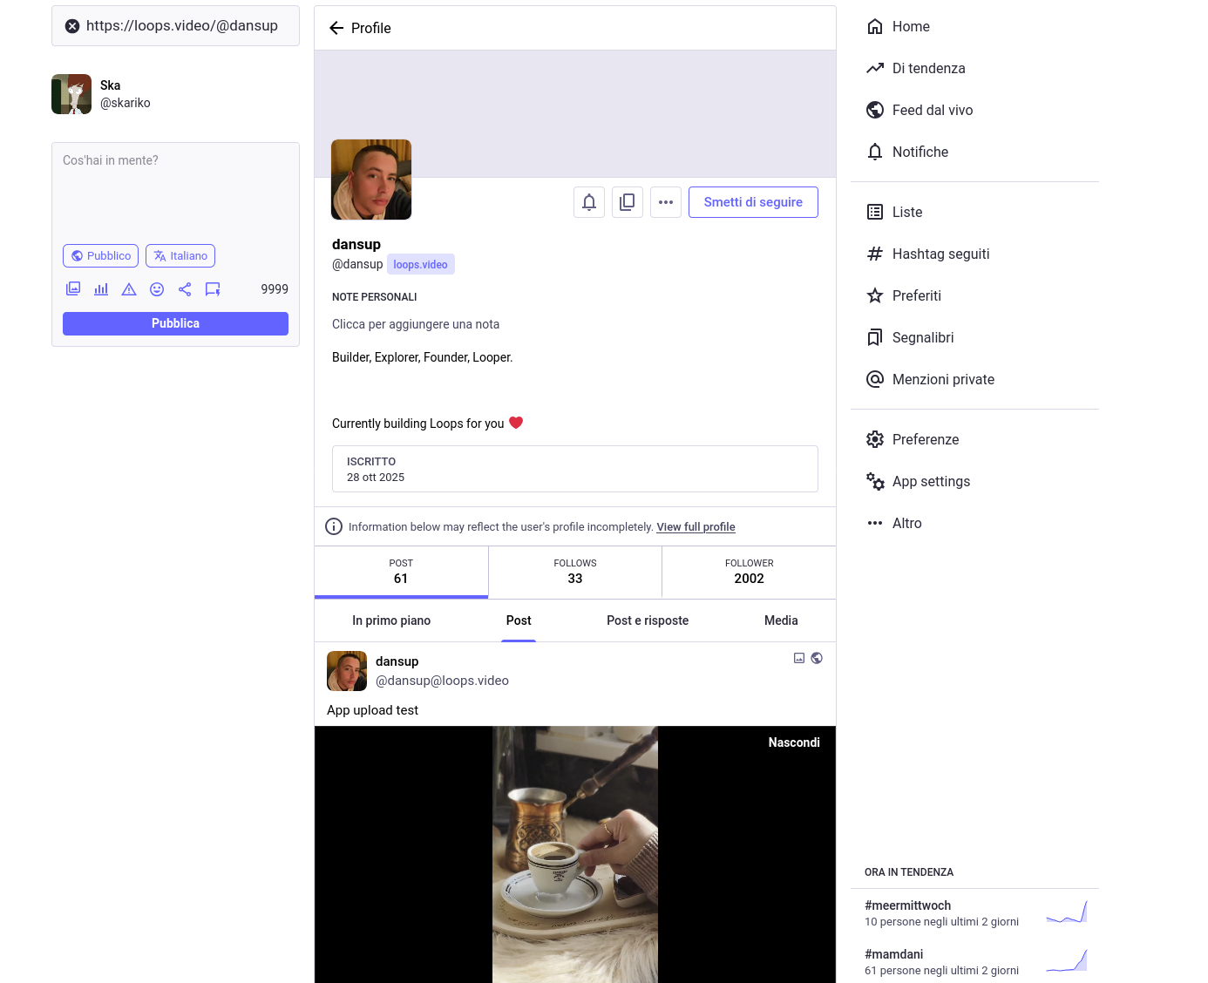Toggle the notification bell for dansup
The image size is (1208, 983).
pyautogui.click(x=588, y=201)
